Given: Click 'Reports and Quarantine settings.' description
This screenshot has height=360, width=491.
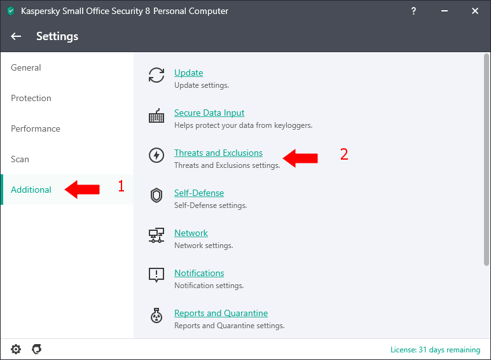Looking at the screenshot, I should click(229, 326).
